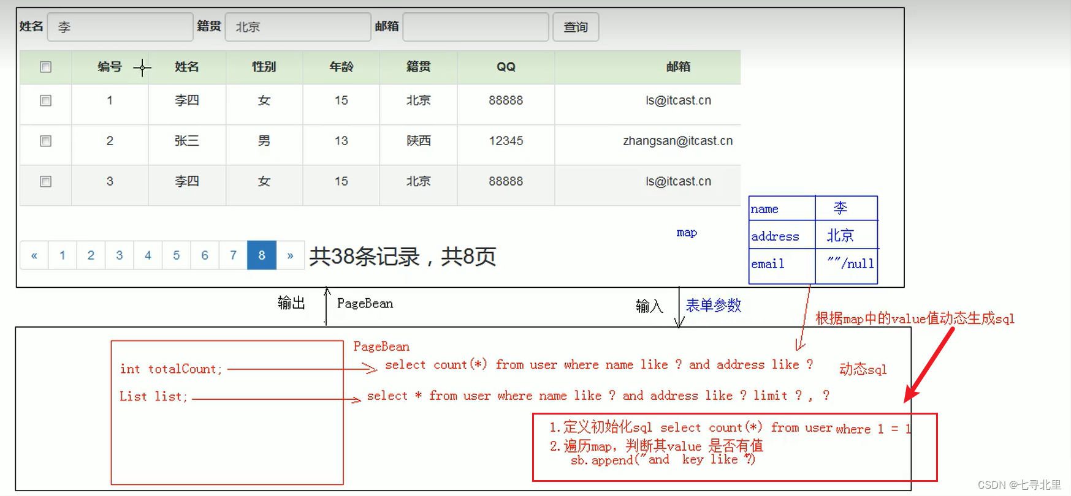This screenshot has width=1071, height=496.
Task: Click the 籍贯 column header
Action: 419,67
